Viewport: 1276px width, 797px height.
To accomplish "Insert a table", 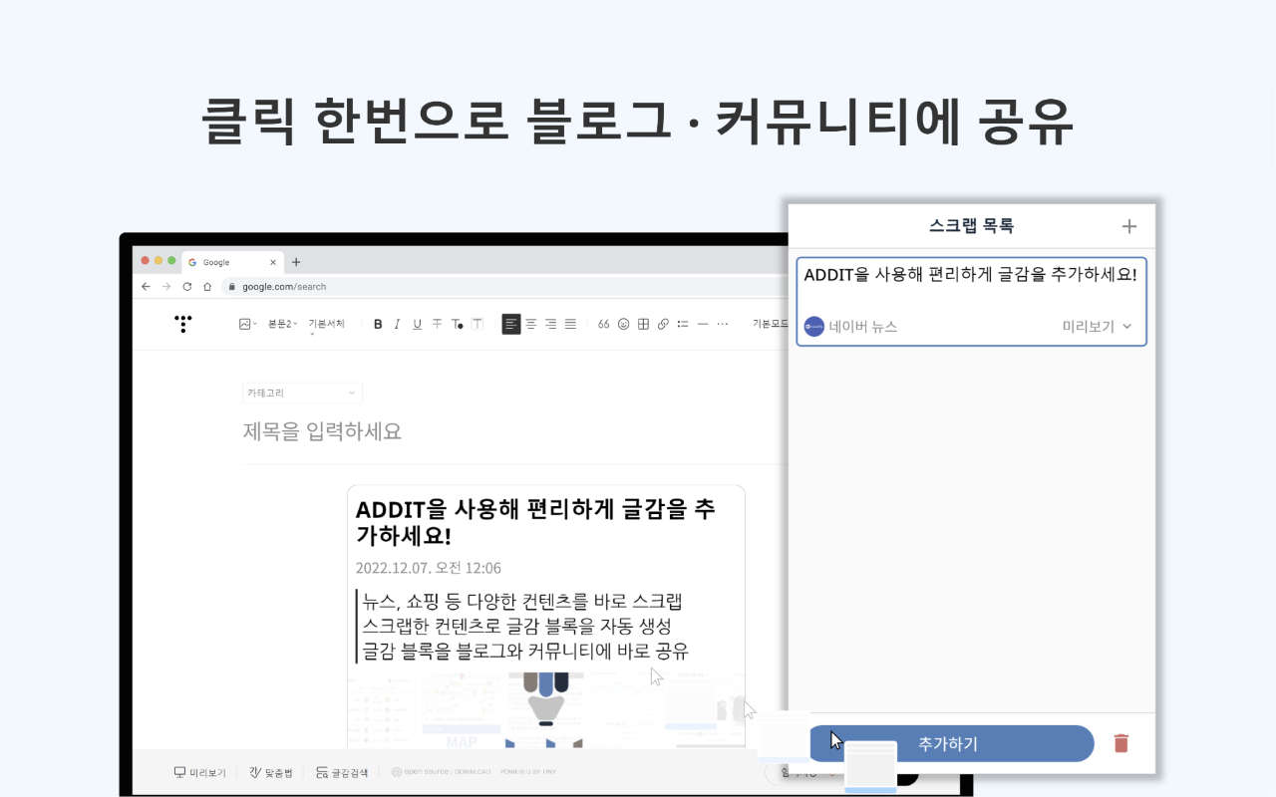I will [643, 324].
